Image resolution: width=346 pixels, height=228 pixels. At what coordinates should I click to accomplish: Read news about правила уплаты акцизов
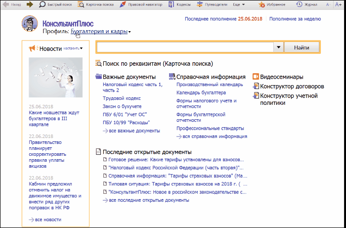47,154
